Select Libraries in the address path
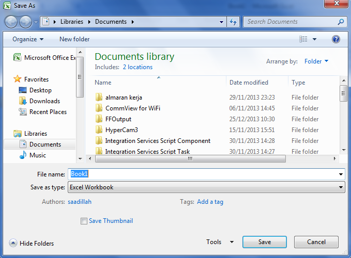Image resolution: width=351 pixels, height=258 pixels. pyautogui.click(x=72, y=22)
